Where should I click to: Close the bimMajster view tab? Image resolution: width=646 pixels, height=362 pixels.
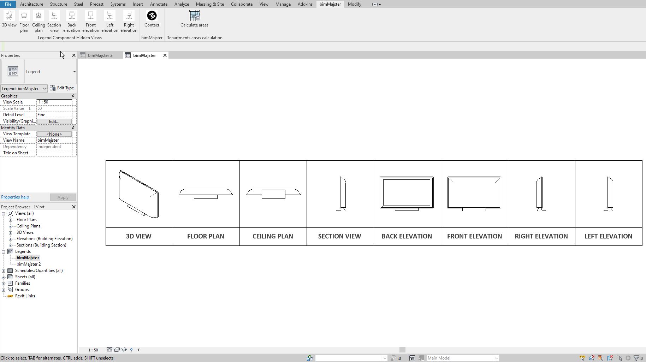(165, 55)
